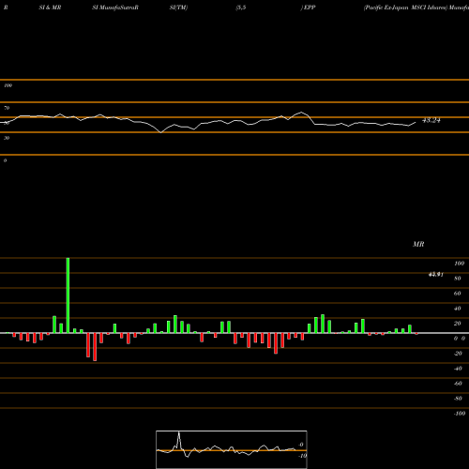Click the 60 label on the MR axis
This screenshot has height=469, width=469.
pyautogui.click(x=458, y=294)
